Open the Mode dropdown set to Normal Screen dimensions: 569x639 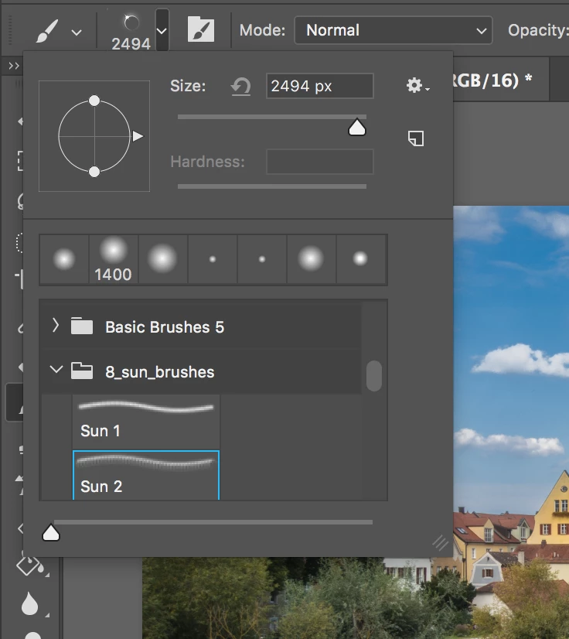(x=393, y=30)
